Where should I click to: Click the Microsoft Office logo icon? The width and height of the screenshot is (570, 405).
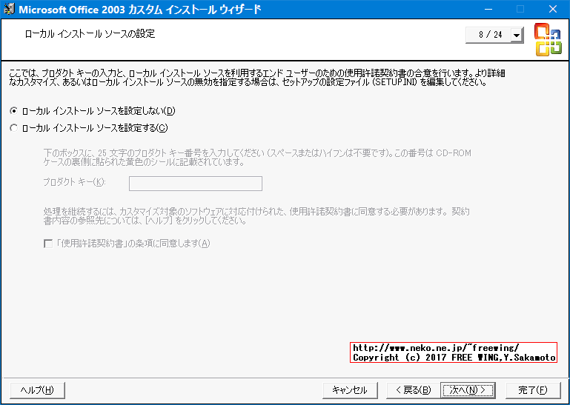548,39
